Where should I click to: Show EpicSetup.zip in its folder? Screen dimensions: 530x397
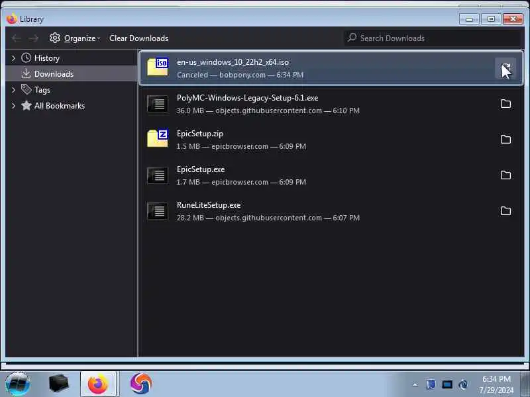pyautogui.click(x=505, y=140)
